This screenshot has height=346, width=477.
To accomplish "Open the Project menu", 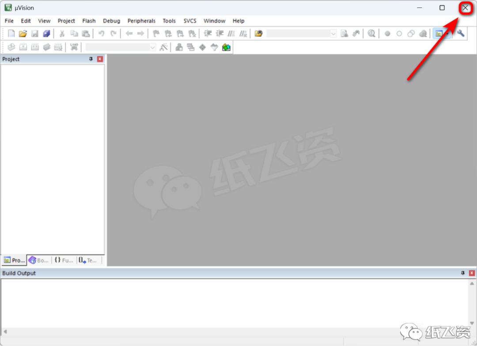I will (66, 21).
